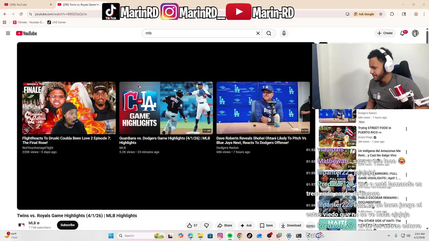Open the Create button
429x241 pixels.
385,33
